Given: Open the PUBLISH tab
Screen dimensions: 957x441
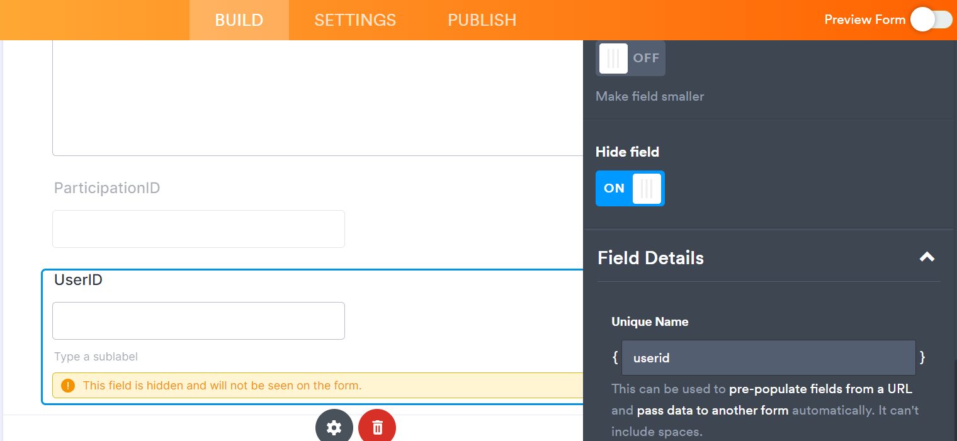Looking at the screenshot, I should pos(482,20).
